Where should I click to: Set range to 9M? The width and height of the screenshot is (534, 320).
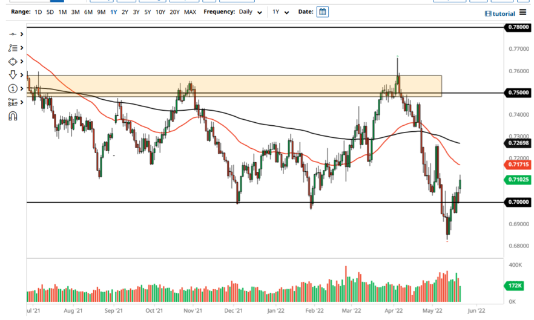coord(101,12)
